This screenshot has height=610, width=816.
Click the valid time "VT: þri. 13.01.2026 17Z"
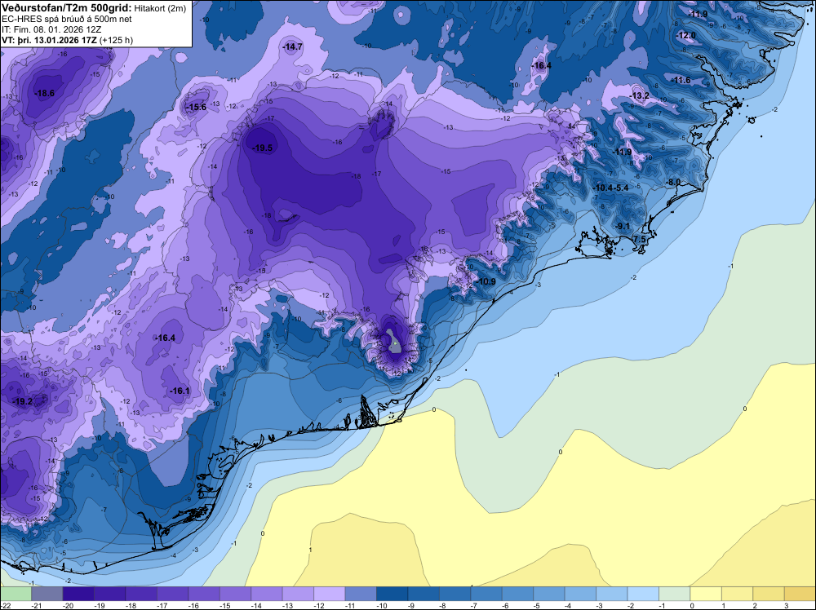pos(50,40)
